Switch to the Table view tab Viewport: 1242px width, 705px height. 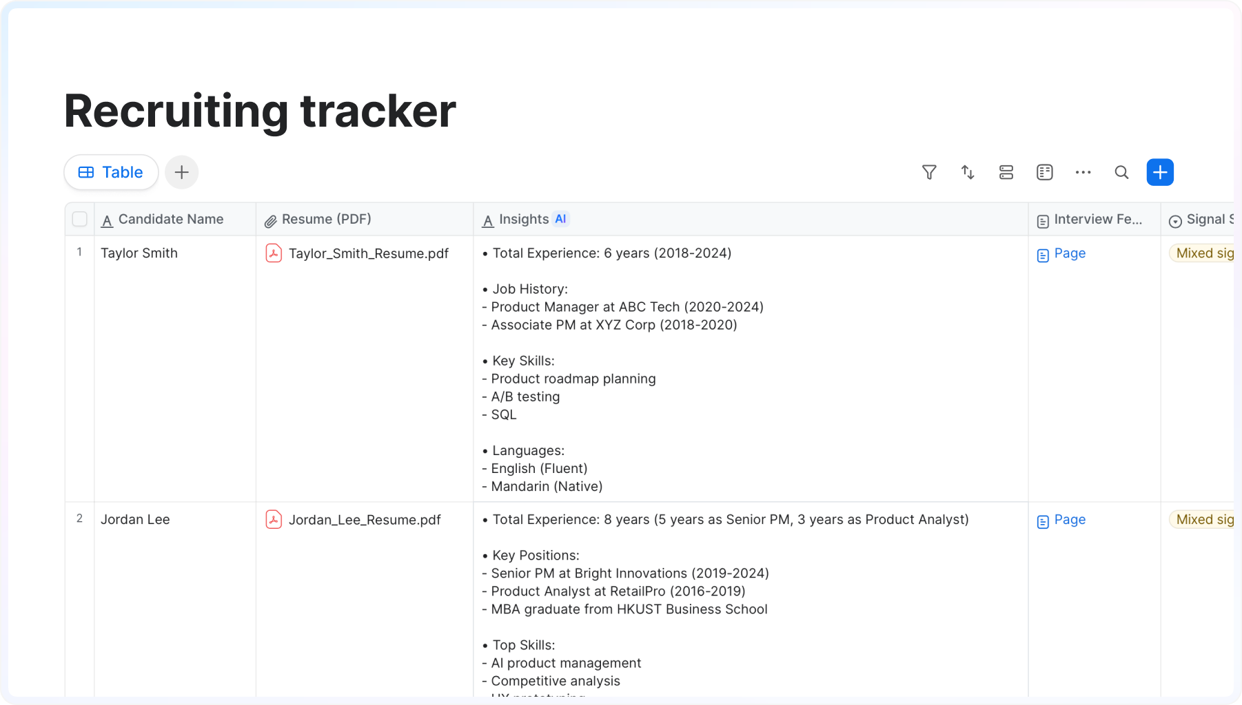(111, 172)
